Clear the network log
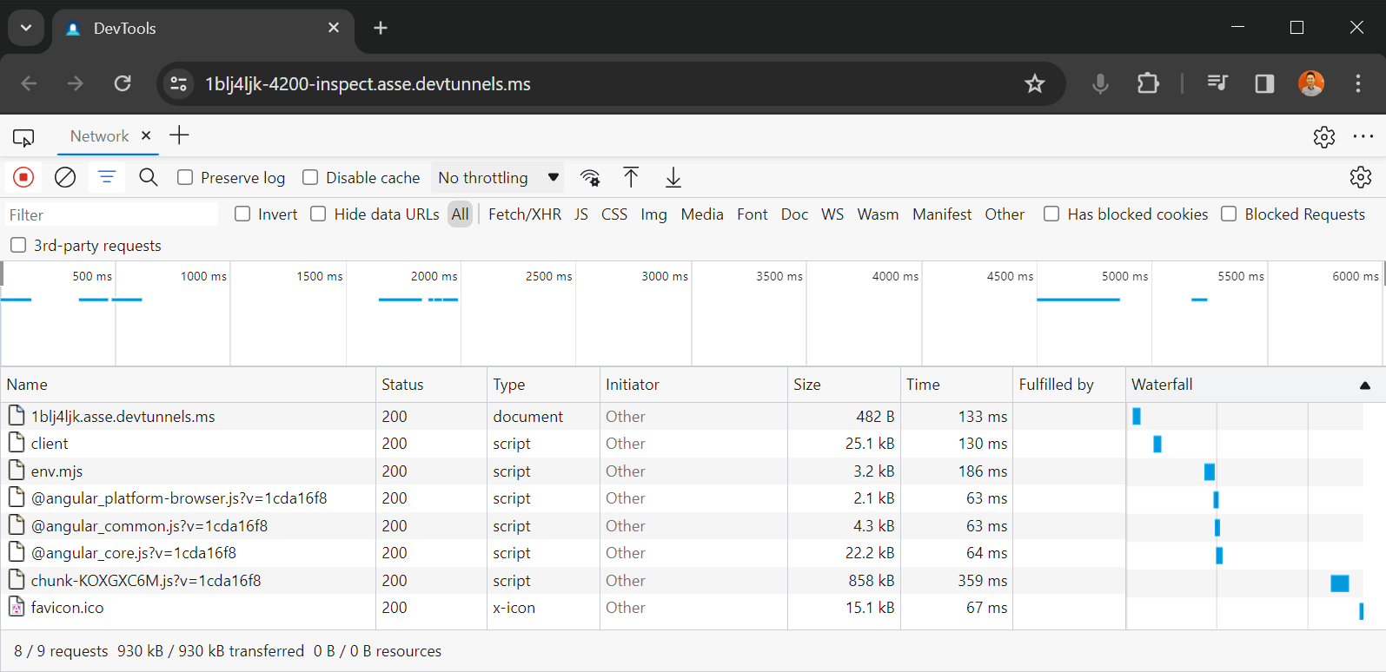Image resolution: width=1386 pixels, height=672 pixels. pos(65,177)
